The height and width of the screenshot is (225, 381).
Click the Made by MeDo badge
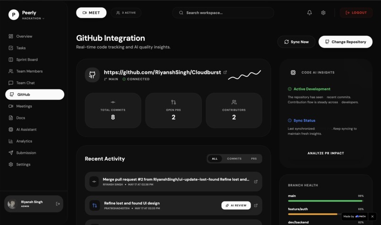pyautogui.click(x=355, y=216)
